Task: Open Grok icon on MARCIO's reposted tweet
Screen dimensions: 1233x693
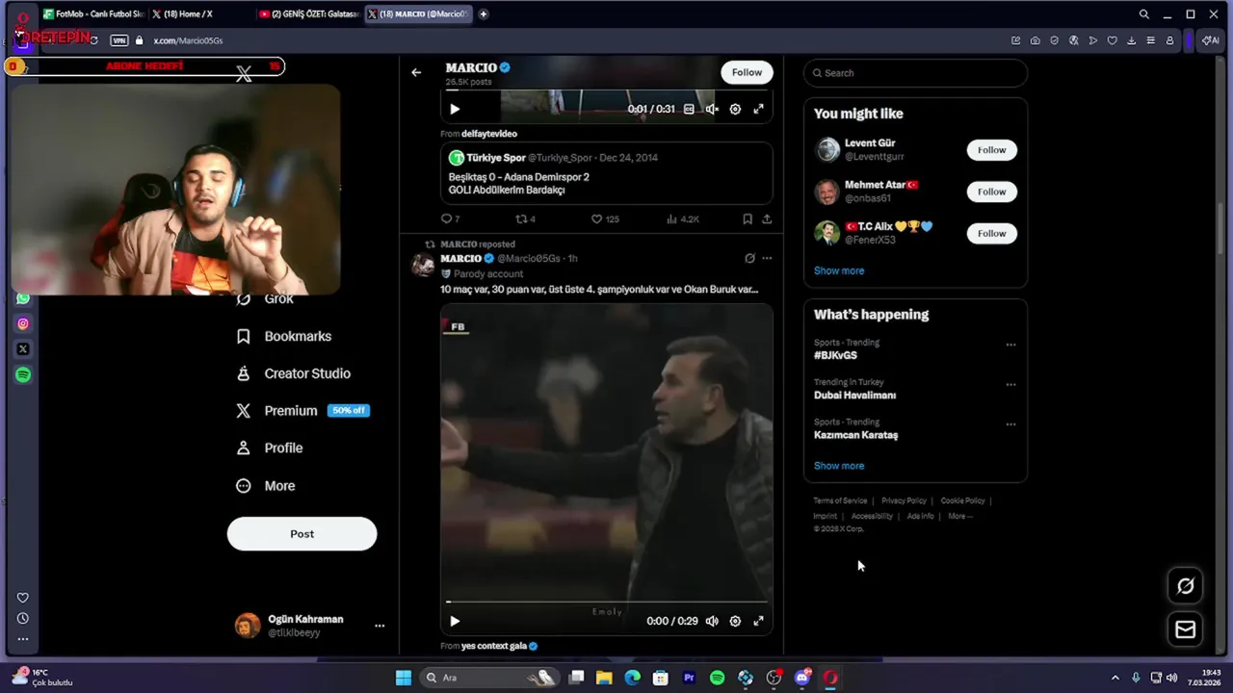Action: coord(749,258)
